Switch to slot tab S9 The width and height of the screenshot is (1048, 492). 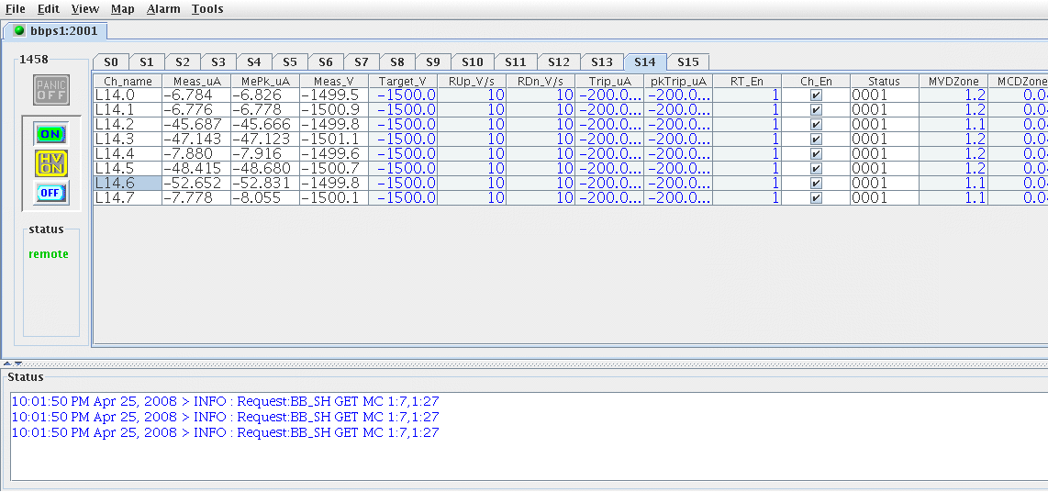[x=433, y=61]
